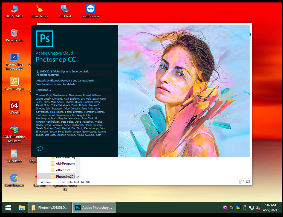Image resolution: width=283 pixels, height=217 pixels.
Task: Open the 20H2-TMLD desktop shortcut
Action: click(x=14, y=12)
